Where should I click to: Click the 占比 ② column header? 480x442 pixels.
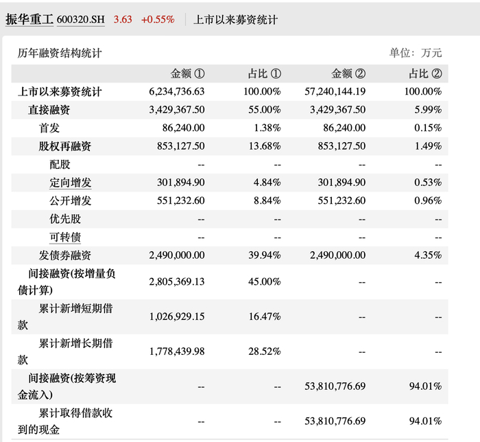(x=426, y=73)
